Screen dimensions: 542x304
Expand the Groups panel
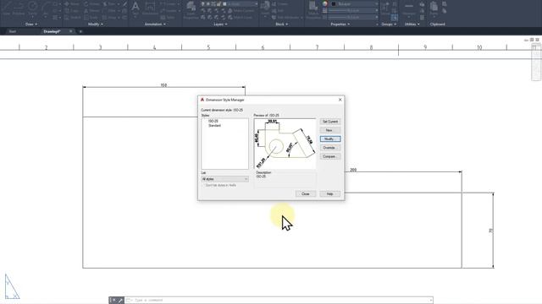click(x=389, y=24)
